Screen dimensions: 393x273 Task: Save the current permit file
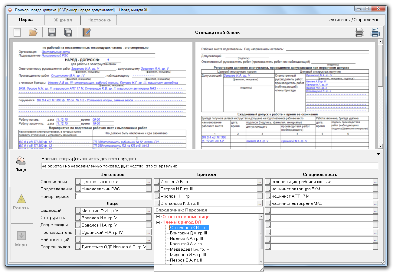tap(52, 32)
